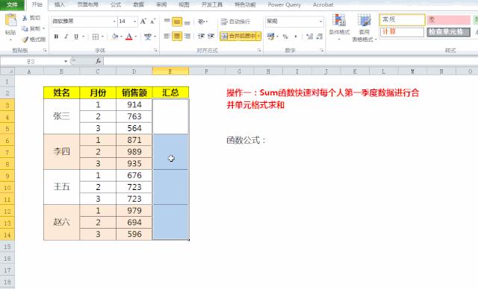478x289 pixels.
Task: Expand the Underline style dropdown arrow
Action: [83, 36]
